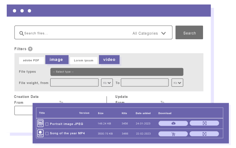This screenshot has width=236, height=148.
Task: Preview Portrait image JPEG file
Action: pyautogui.click(x=204, y=123)
